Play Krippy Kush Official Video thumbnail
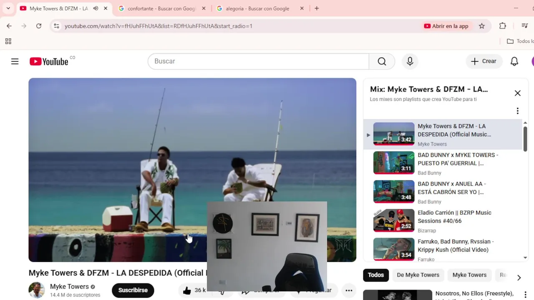Viewport: 534px width, 300px height. tap(394, 249)
